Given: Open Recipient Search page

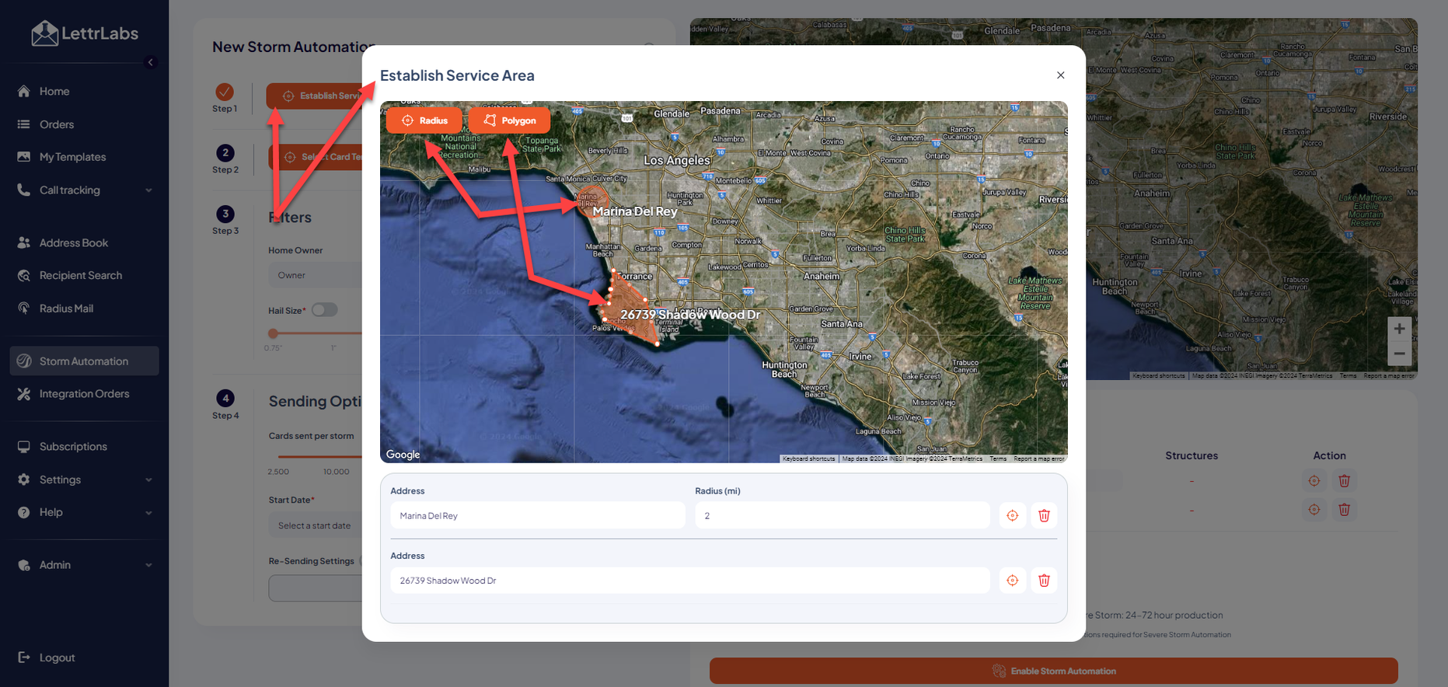Looking at the screenshot, I should point(81,276).
